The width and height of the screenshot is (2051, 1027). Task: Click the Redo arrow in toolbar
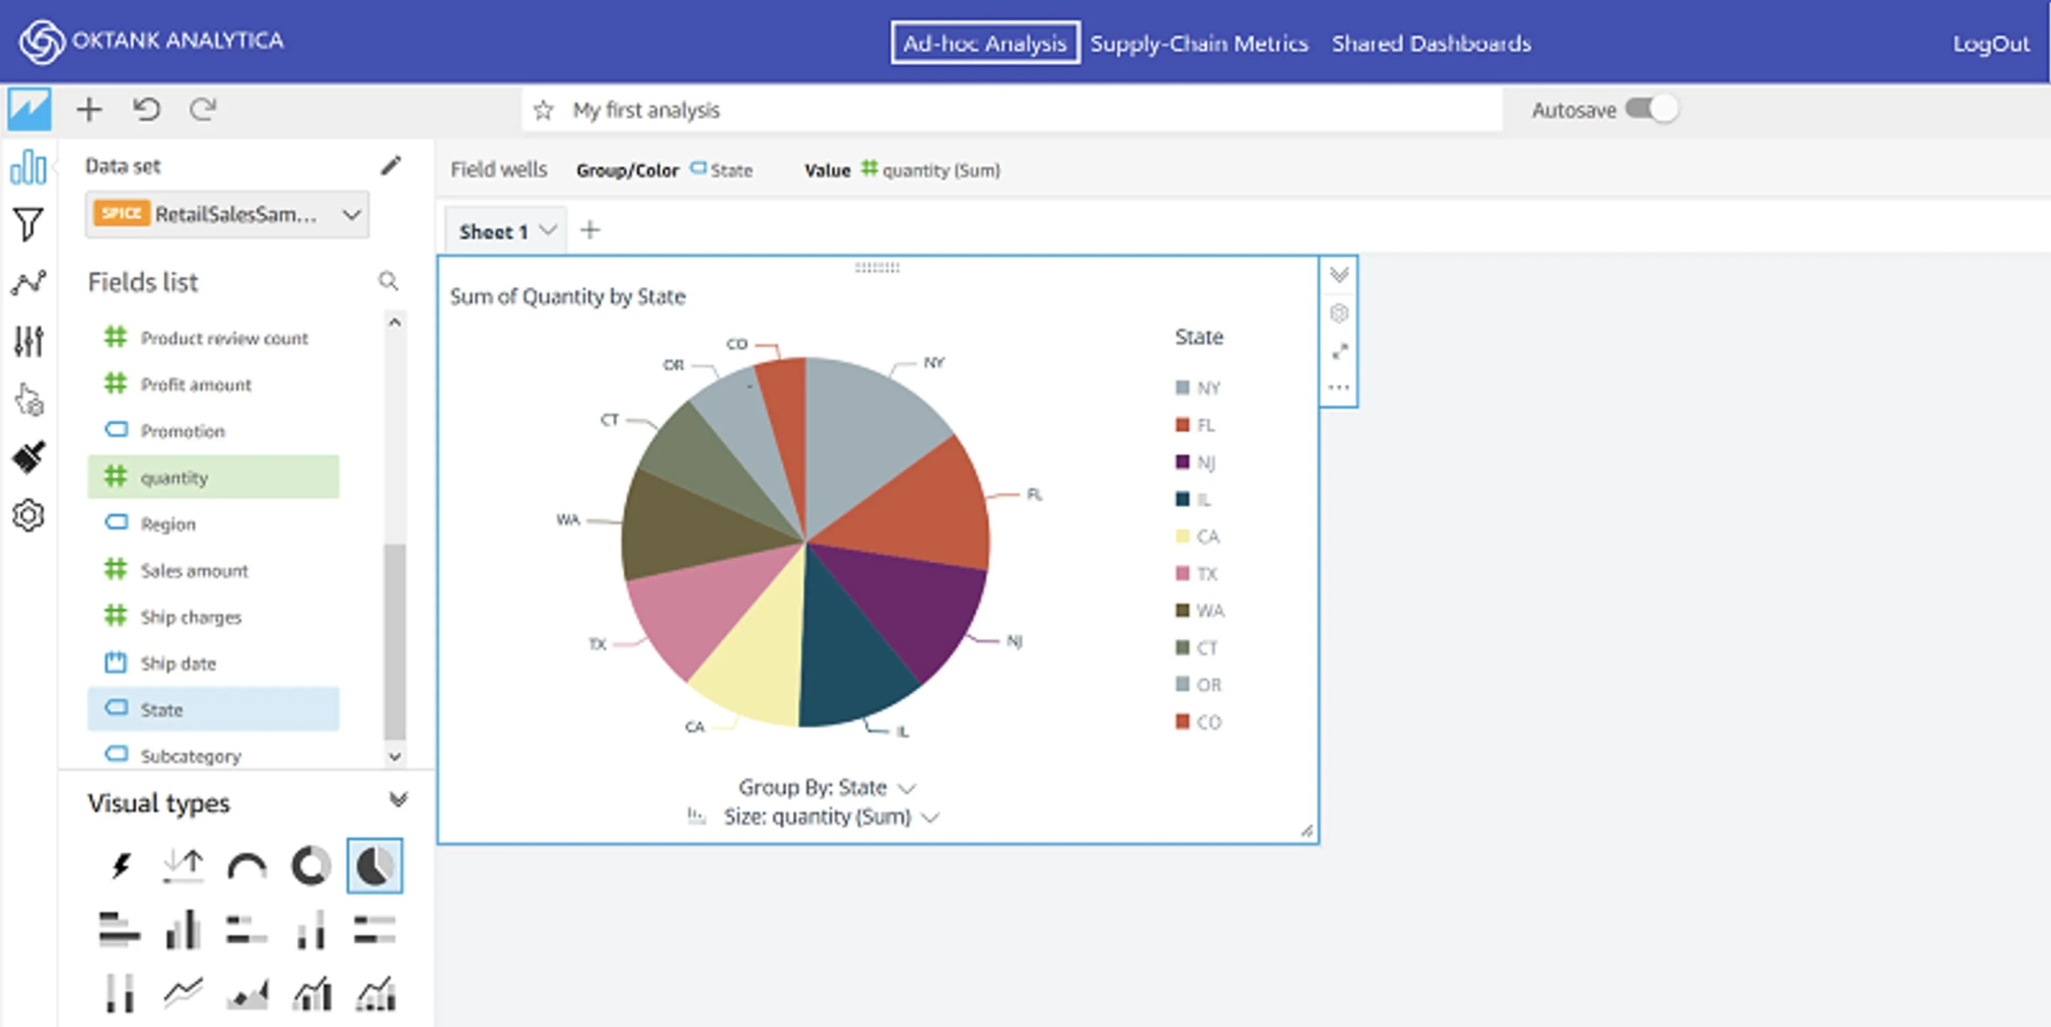coord(203,108)
